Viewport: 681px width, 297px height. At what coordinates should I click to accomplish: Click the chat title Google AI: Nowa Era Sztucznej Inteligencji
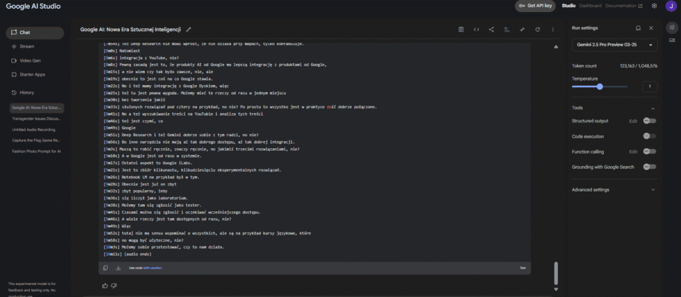(x=130, y=29)
